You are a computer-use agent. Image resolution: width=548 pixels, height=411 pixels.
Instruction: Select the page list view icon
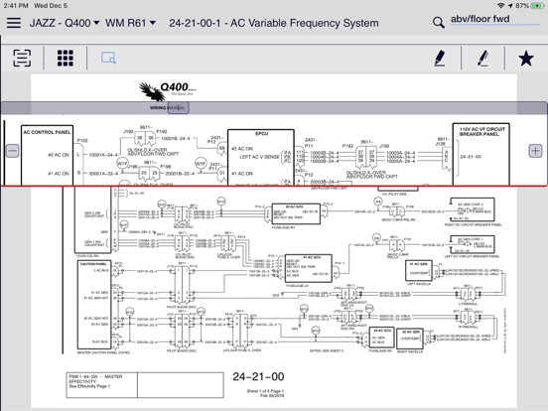22,58
